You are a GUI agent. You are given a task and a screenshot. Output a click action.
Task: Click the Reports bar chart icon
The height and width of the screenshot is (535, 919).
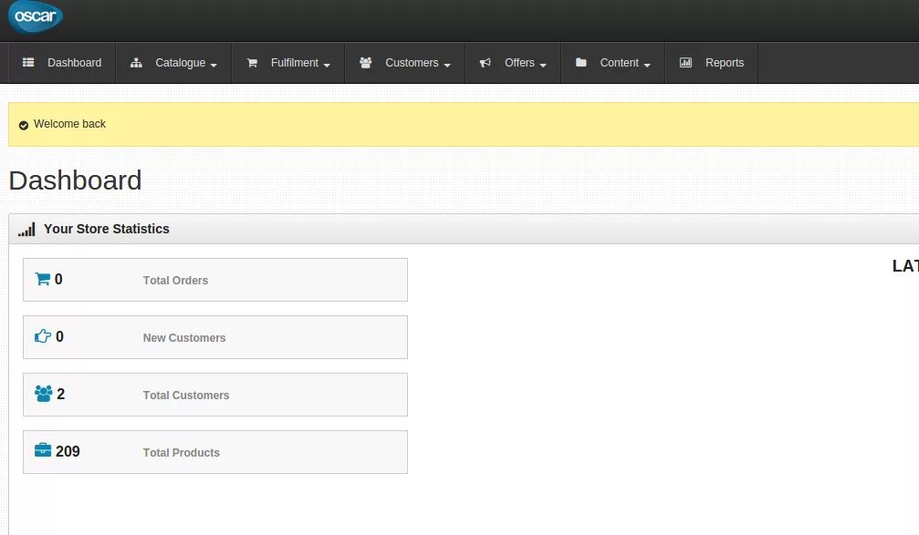[x=685, y=63]
